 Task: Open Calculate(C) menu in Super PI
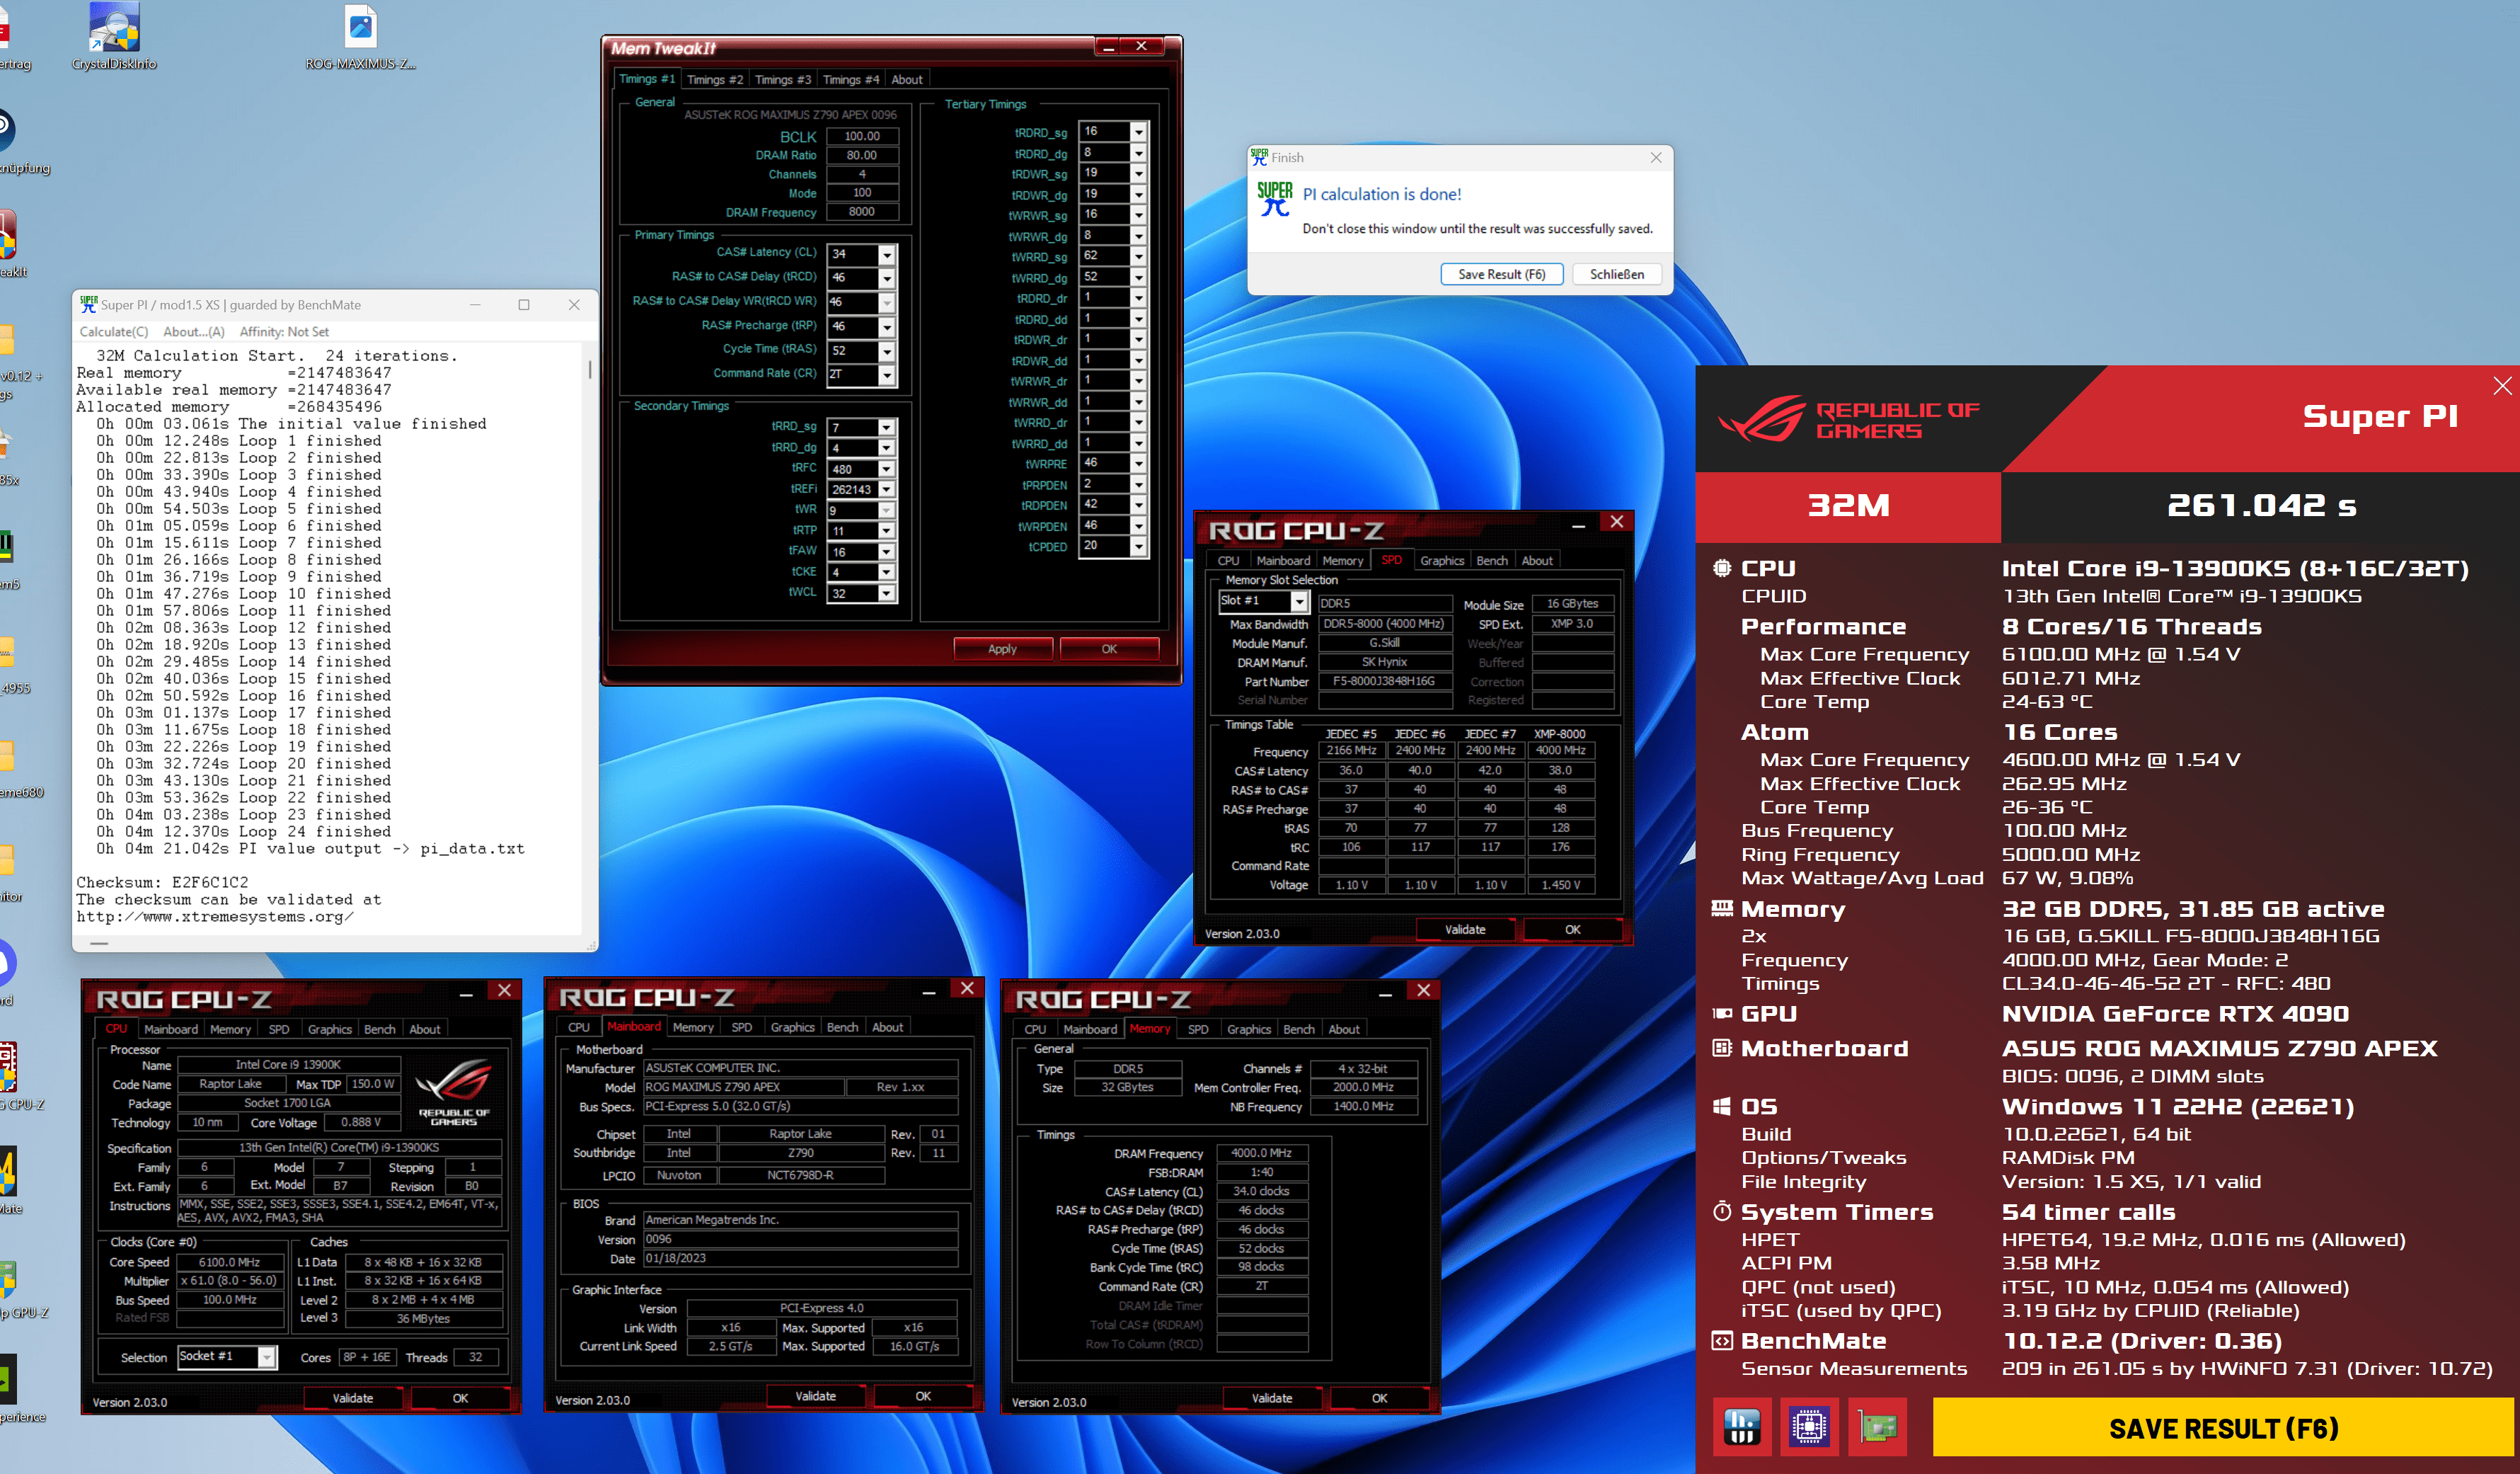pos(113,331)
